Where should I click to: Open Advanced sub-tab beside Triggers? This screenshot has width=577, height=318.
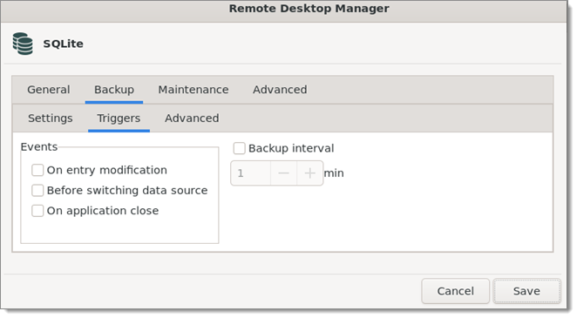(192, 118)
